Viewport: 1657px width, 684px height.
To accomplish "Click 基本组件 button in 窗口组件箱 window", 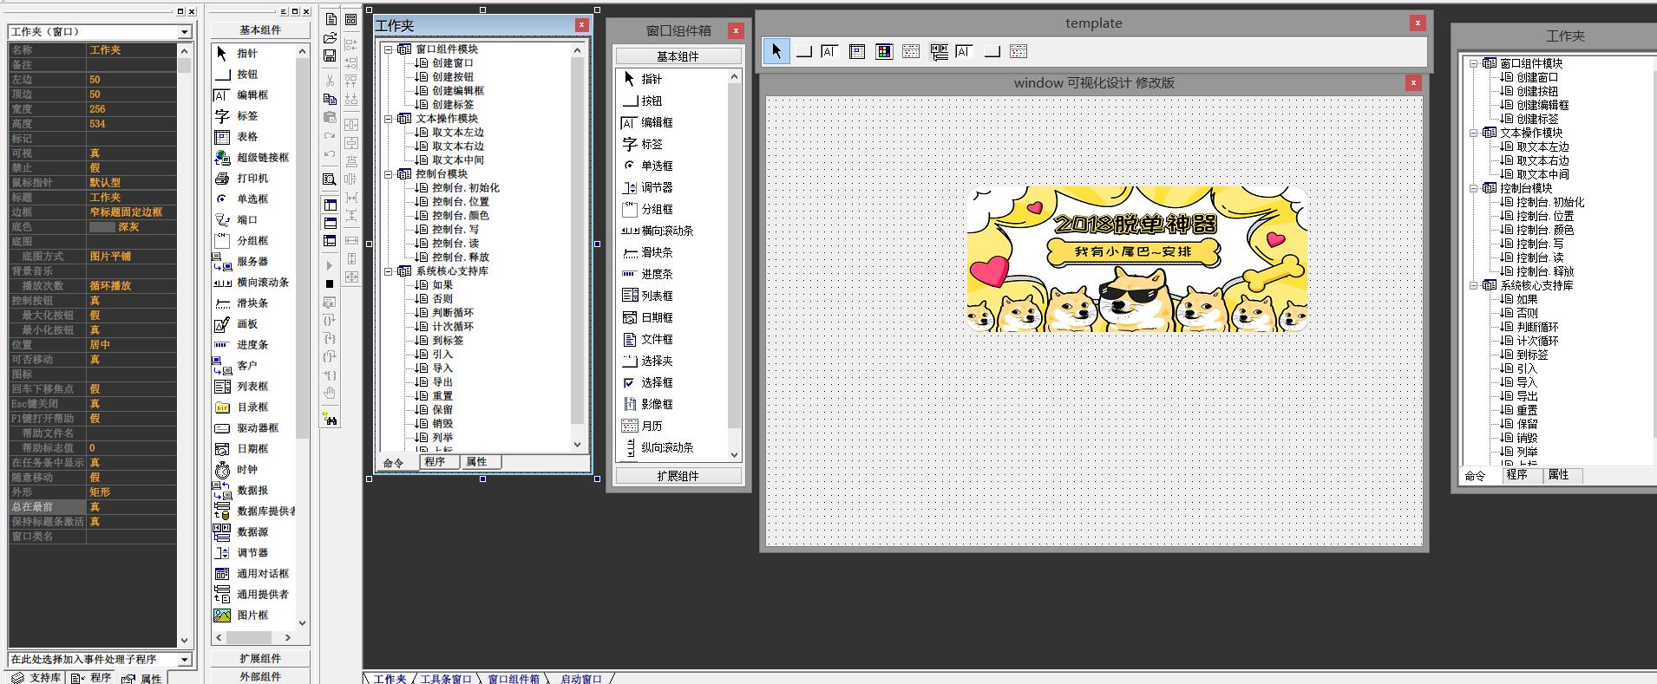I will [x=678, y=56].
